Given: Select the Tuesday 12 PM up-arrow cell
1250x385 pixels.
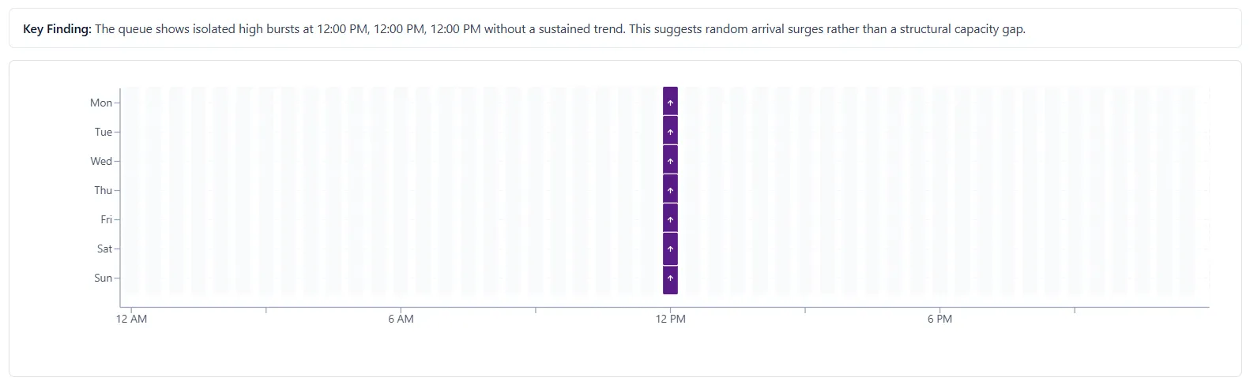Looking at the screenshot, I should (x=670, y=131).
